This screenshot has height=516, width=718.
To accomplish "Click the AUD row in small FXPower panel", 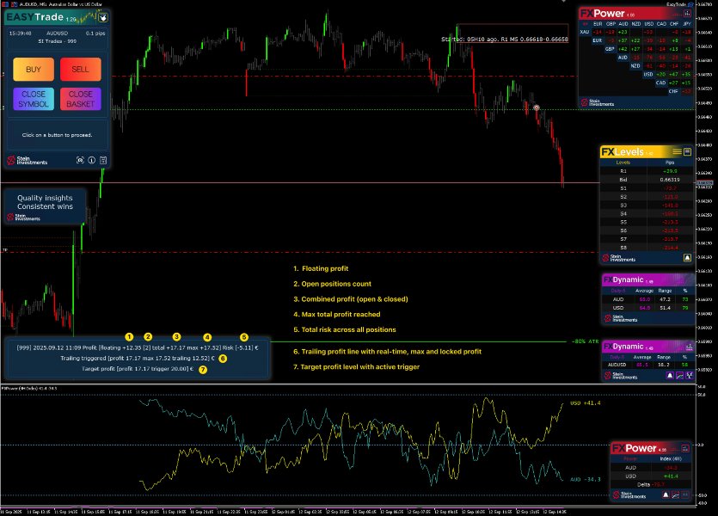I will click(651, 468).
